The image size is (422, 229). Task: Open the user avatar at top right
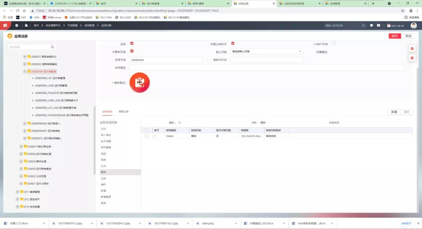[x=414, y=25]
